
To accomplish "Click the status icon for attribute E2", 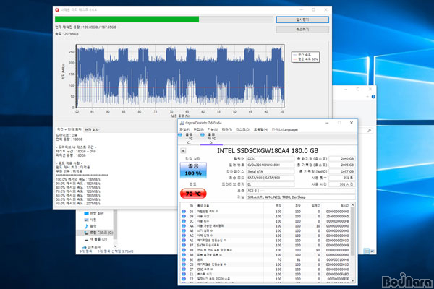I will tap(184, 279).
